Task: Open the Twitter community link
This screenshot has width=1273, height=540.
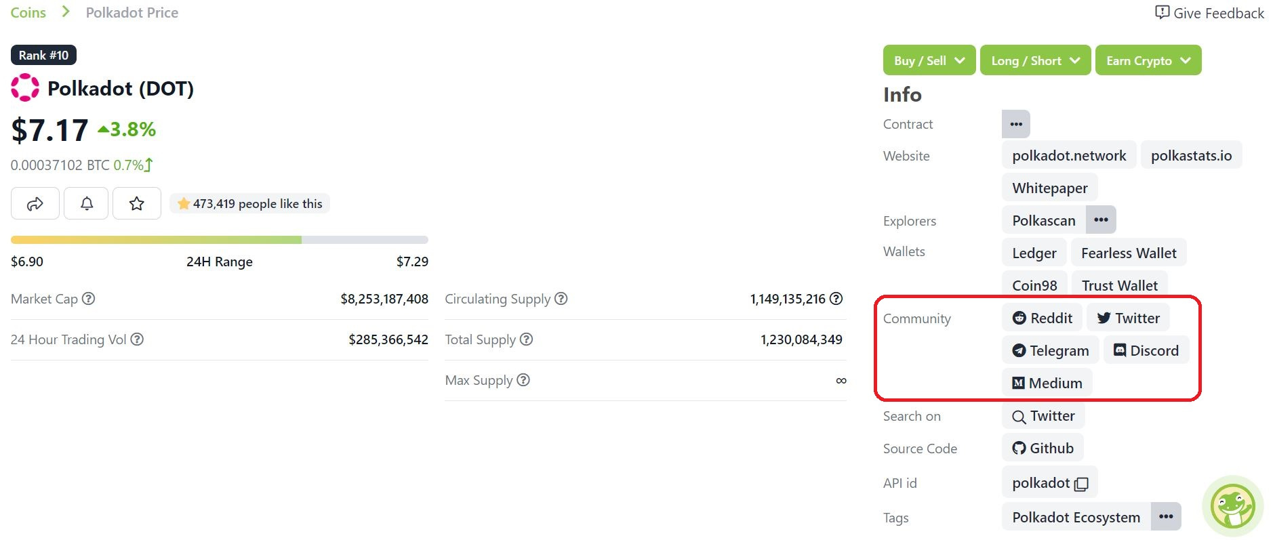Action: point(1128,318)
